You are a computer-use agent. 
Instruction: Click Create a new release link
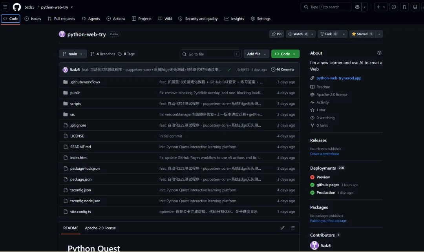pyautogui.click(x=325, y=154)
